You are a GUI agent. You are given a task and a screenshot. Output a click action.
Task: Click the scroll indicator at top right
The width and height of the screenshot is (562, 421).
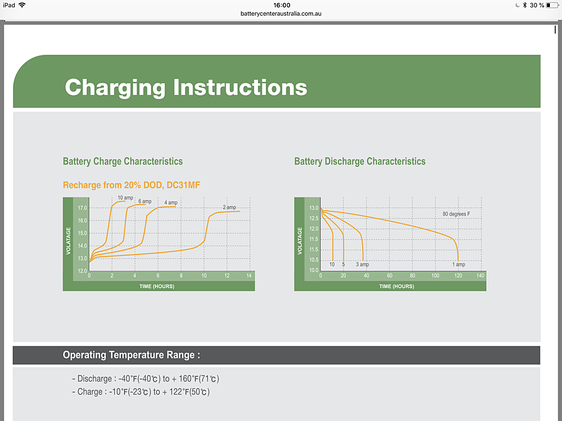point(555,30)
